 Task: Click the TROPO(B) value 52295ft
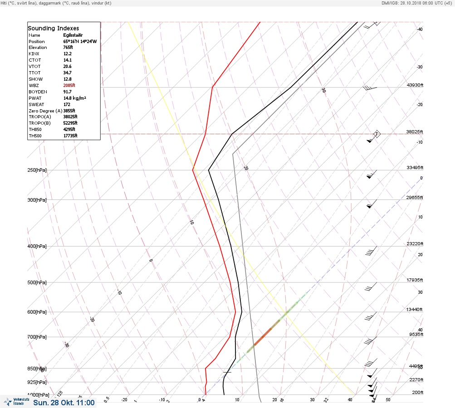tap(70, 123)
